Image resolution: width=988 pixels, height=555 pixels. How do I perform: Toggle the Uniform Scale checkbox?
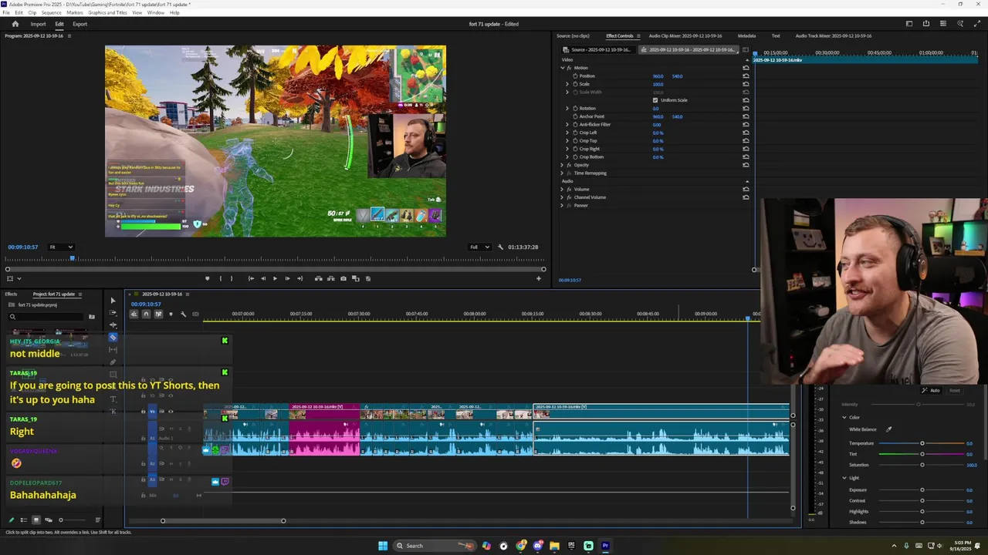click(x=655, y=100)
